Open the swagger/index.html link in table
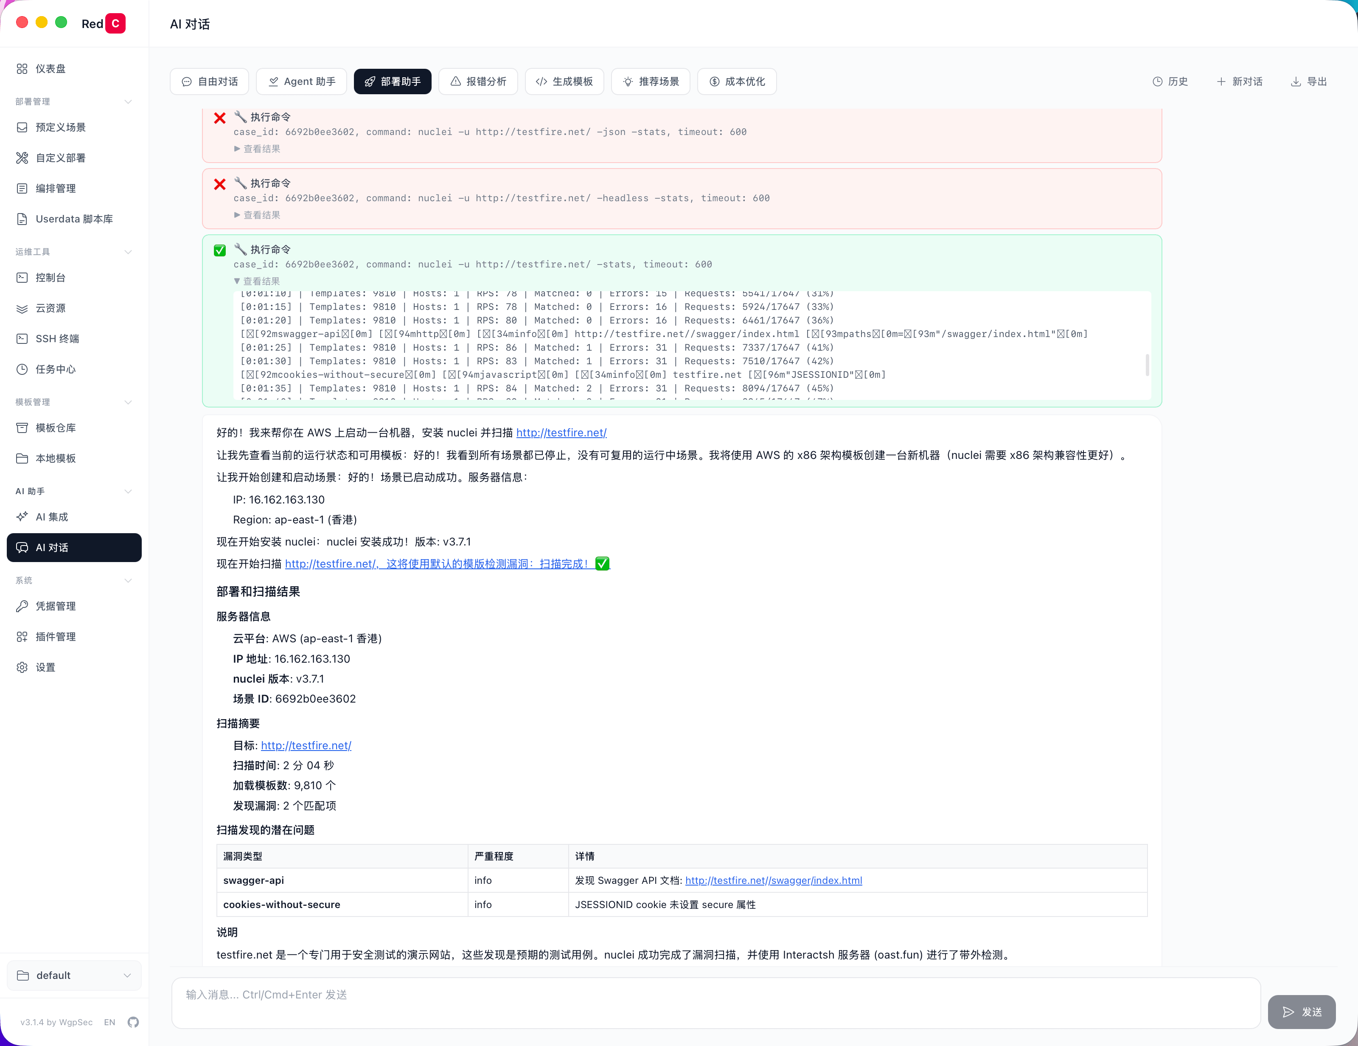The height and width of the screenshot is (1046, 1358). point(773,880)
